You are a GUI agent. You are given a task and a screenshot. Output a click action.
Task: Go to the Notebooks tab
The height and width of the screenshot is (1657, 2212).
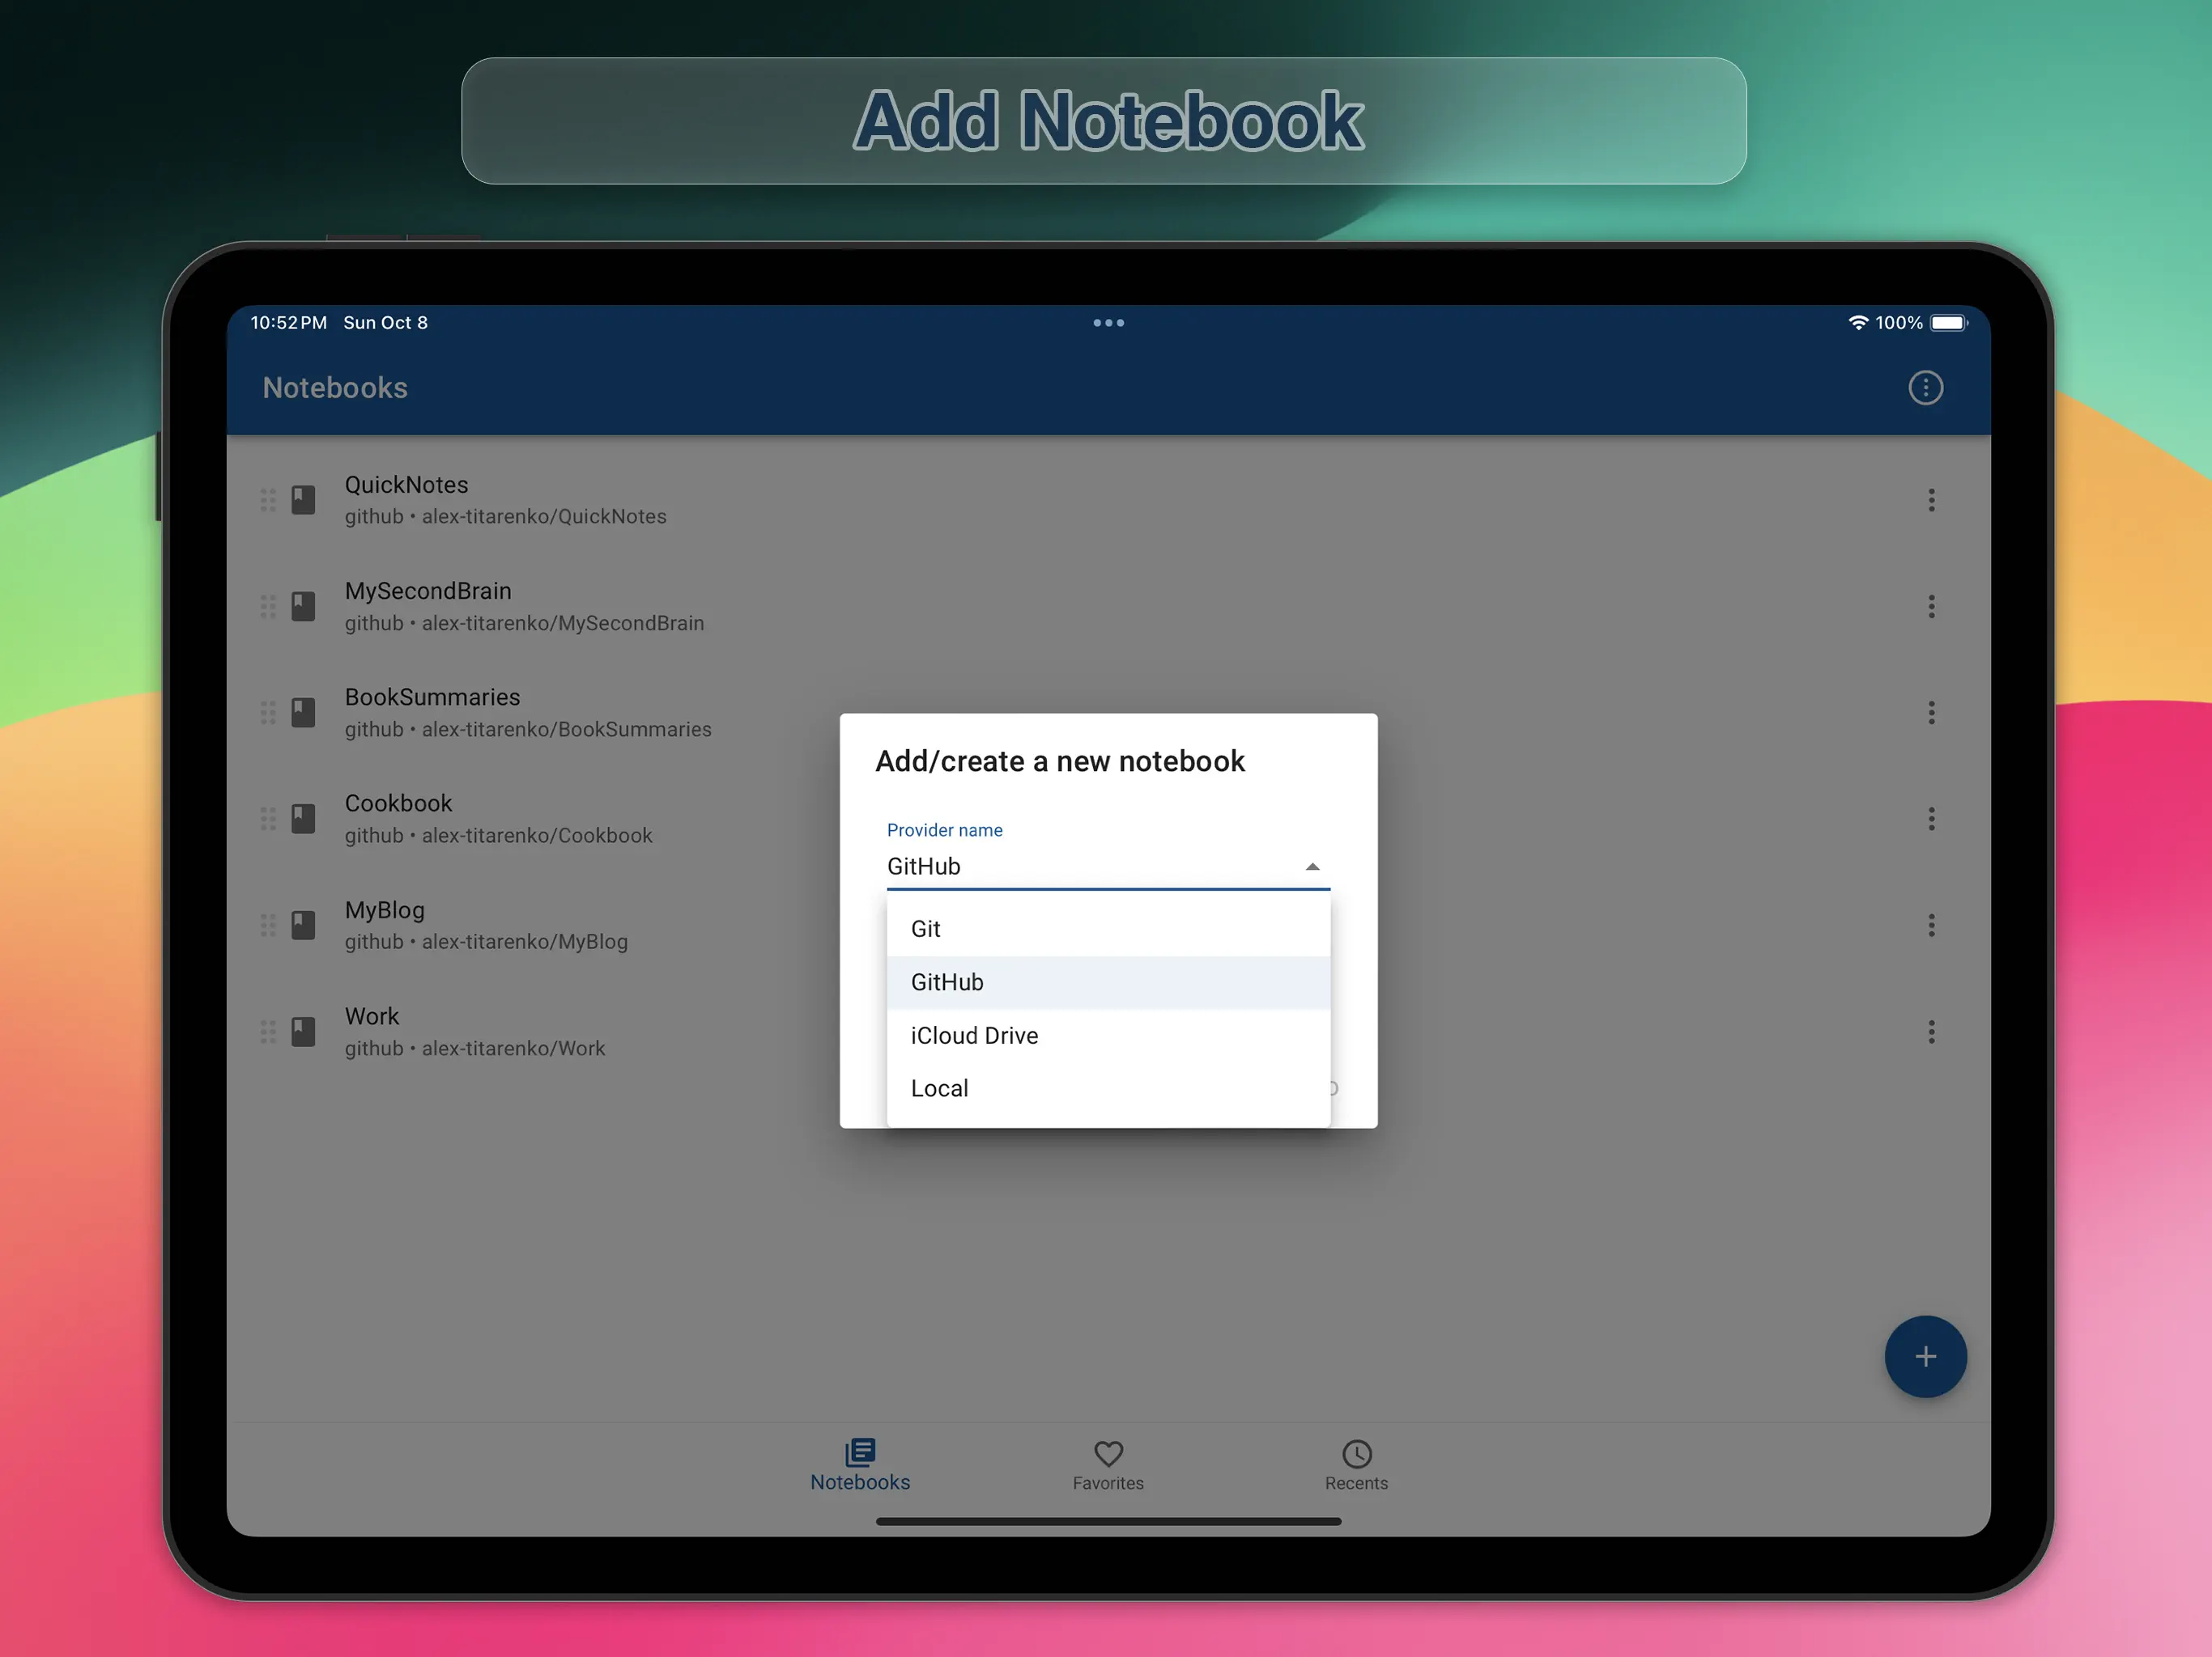click(860, 1465)
